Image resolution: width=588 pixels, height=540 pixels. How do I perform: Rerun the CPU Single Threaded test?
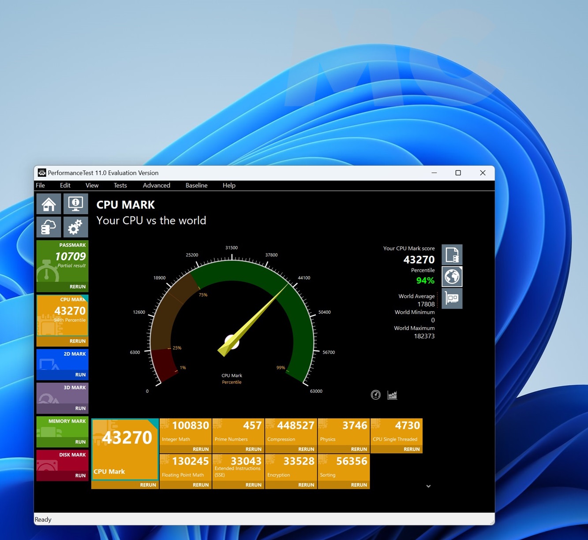tap(412, 449)
